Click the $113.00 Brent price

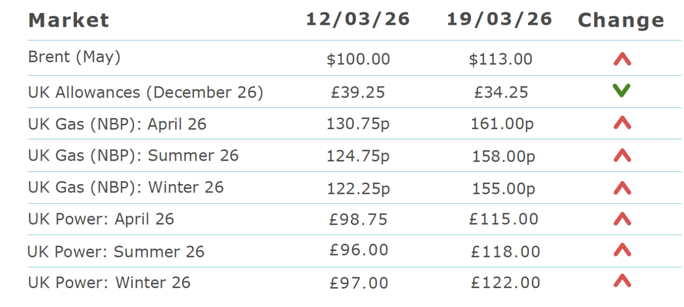point(501,59)
